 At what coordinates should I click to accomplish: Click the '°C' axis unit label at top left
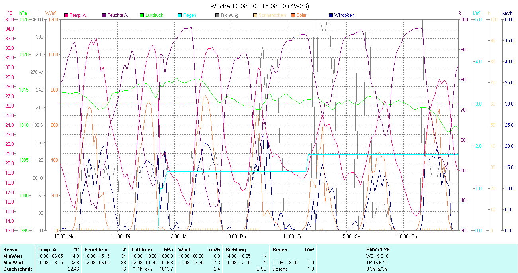[x=10, y=13]
